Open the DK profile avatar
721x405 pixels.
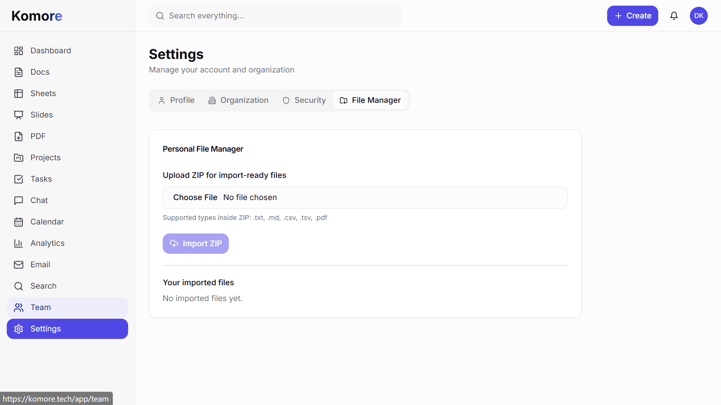pyautogui.click(x=699, y=15)
